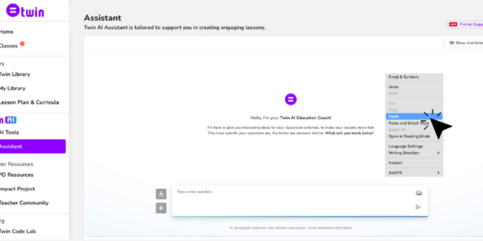This screenshot has width=483, height=241.
Task: Open Home in the sidebar
Action: click(7, 32)
